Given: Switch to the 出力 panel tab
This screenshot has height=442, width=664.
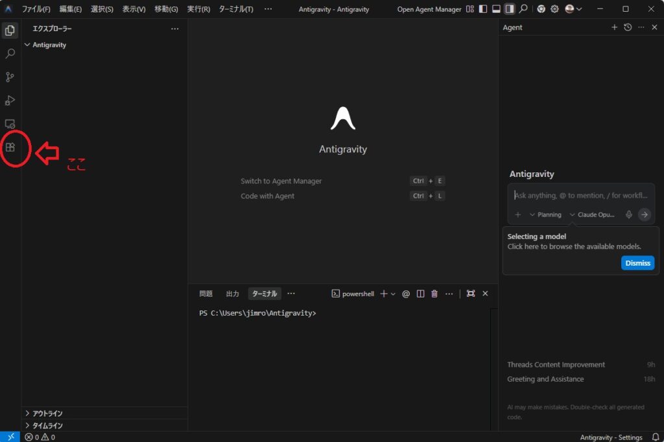Looking at the screenshot, I should coord(232,294).
